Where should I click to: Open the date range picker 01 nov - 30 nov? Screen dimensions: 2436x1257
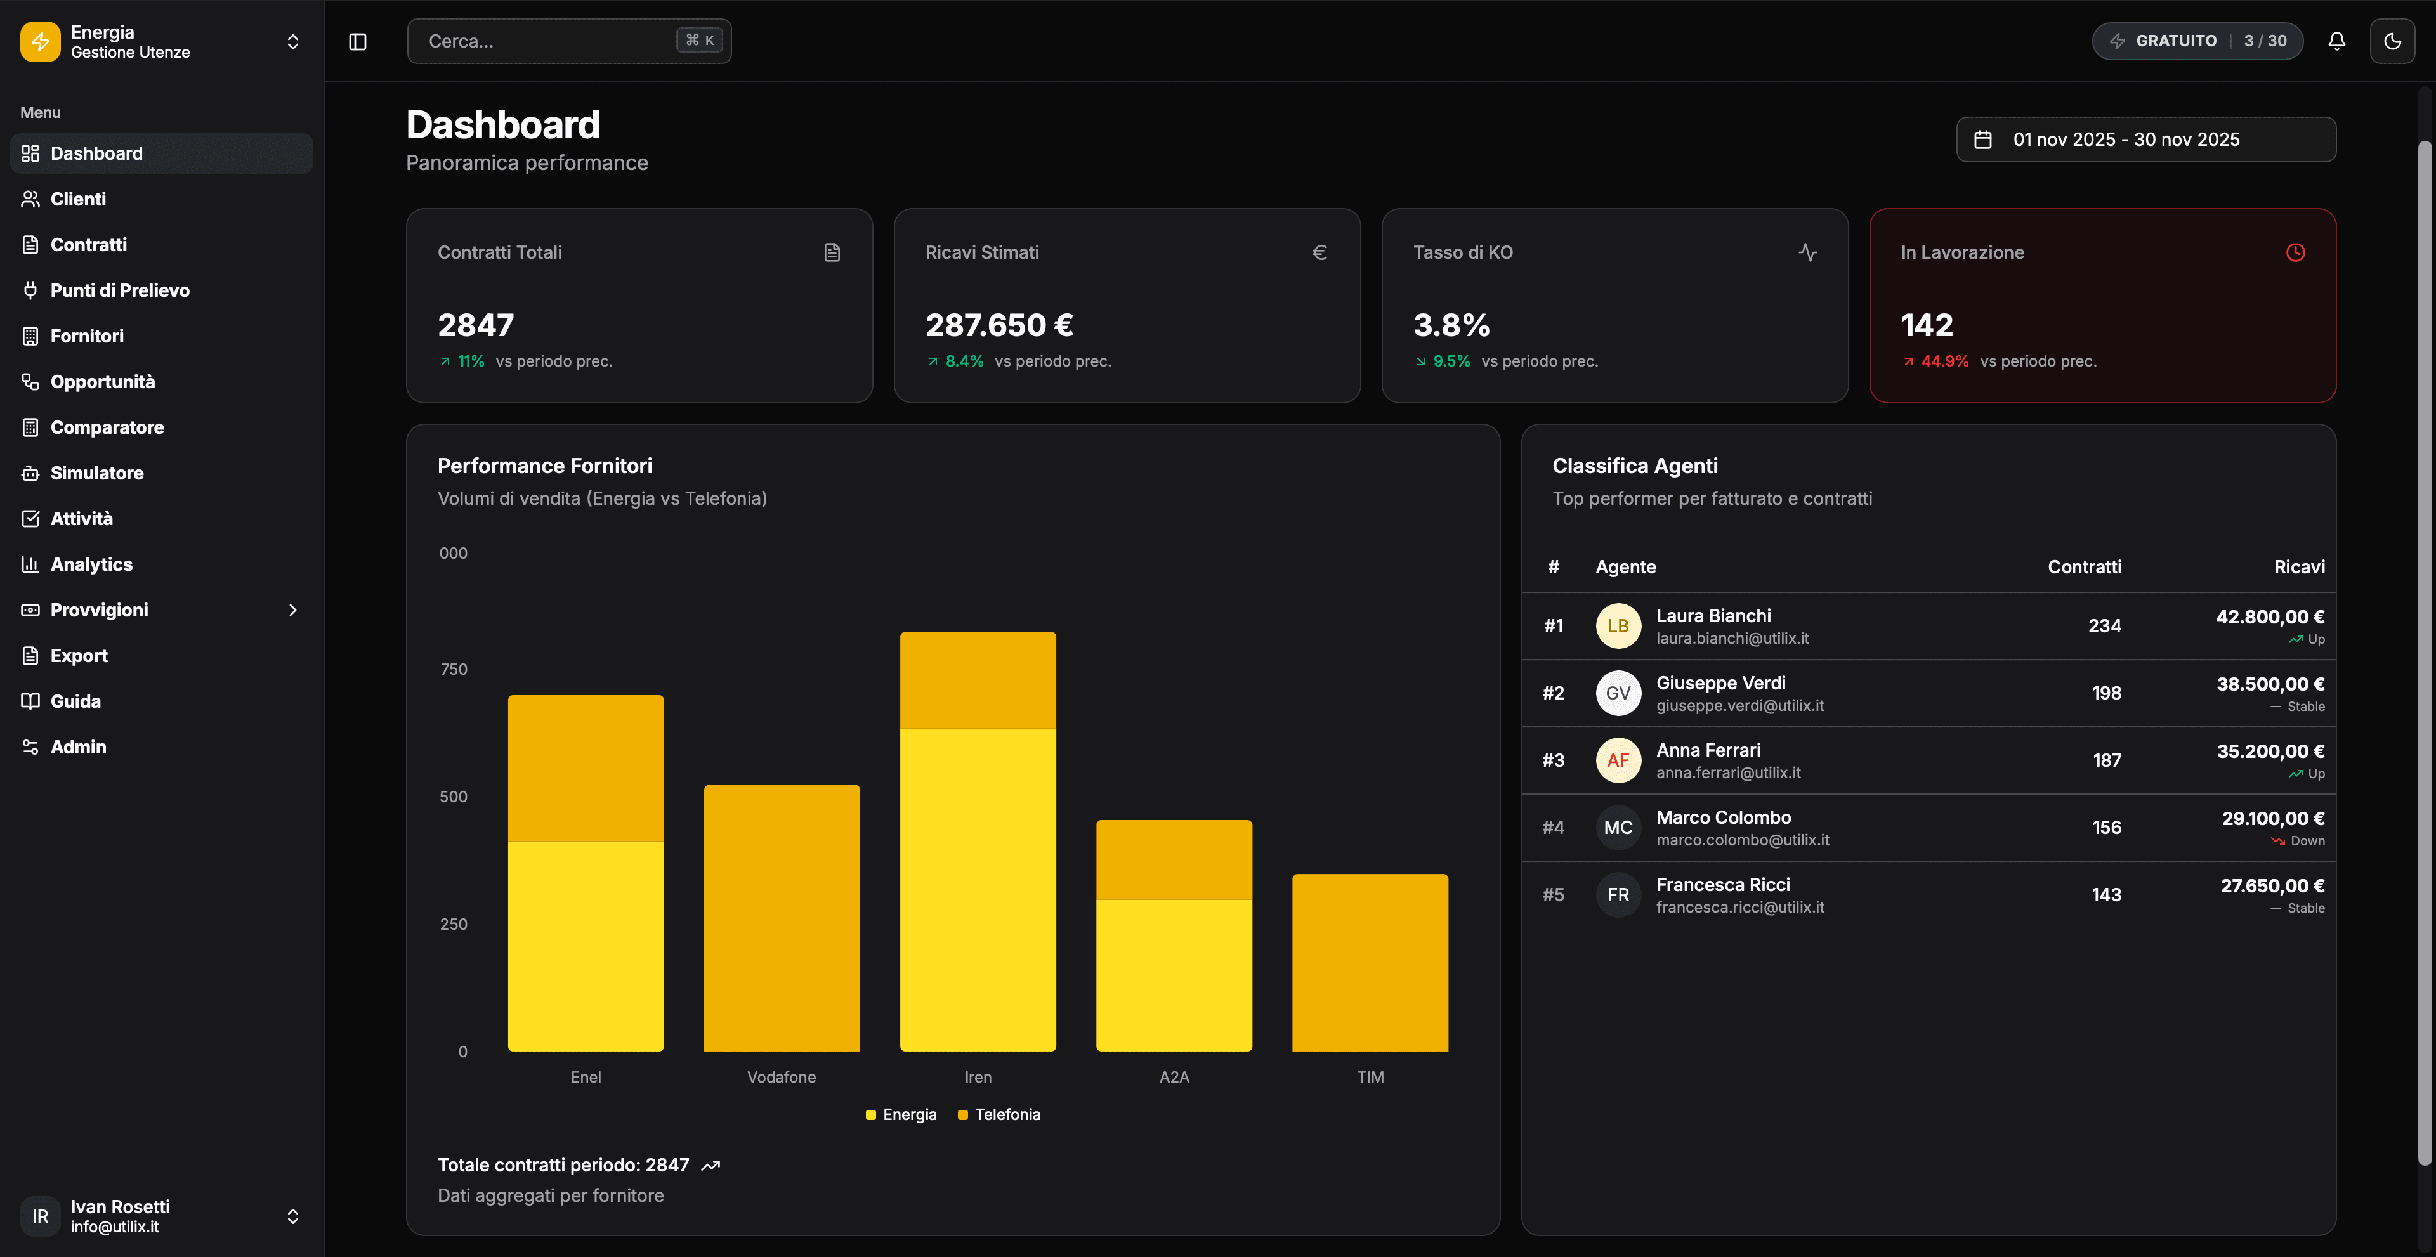click(x=2145, y=139)
